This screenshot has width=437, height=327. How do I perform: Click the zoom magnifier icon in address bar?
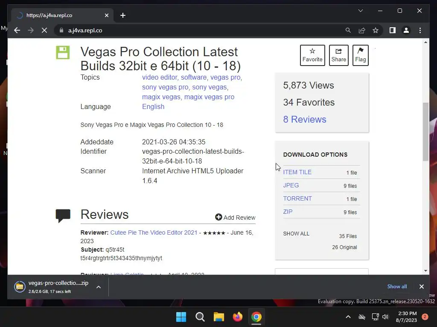click(x=348, y=30)
